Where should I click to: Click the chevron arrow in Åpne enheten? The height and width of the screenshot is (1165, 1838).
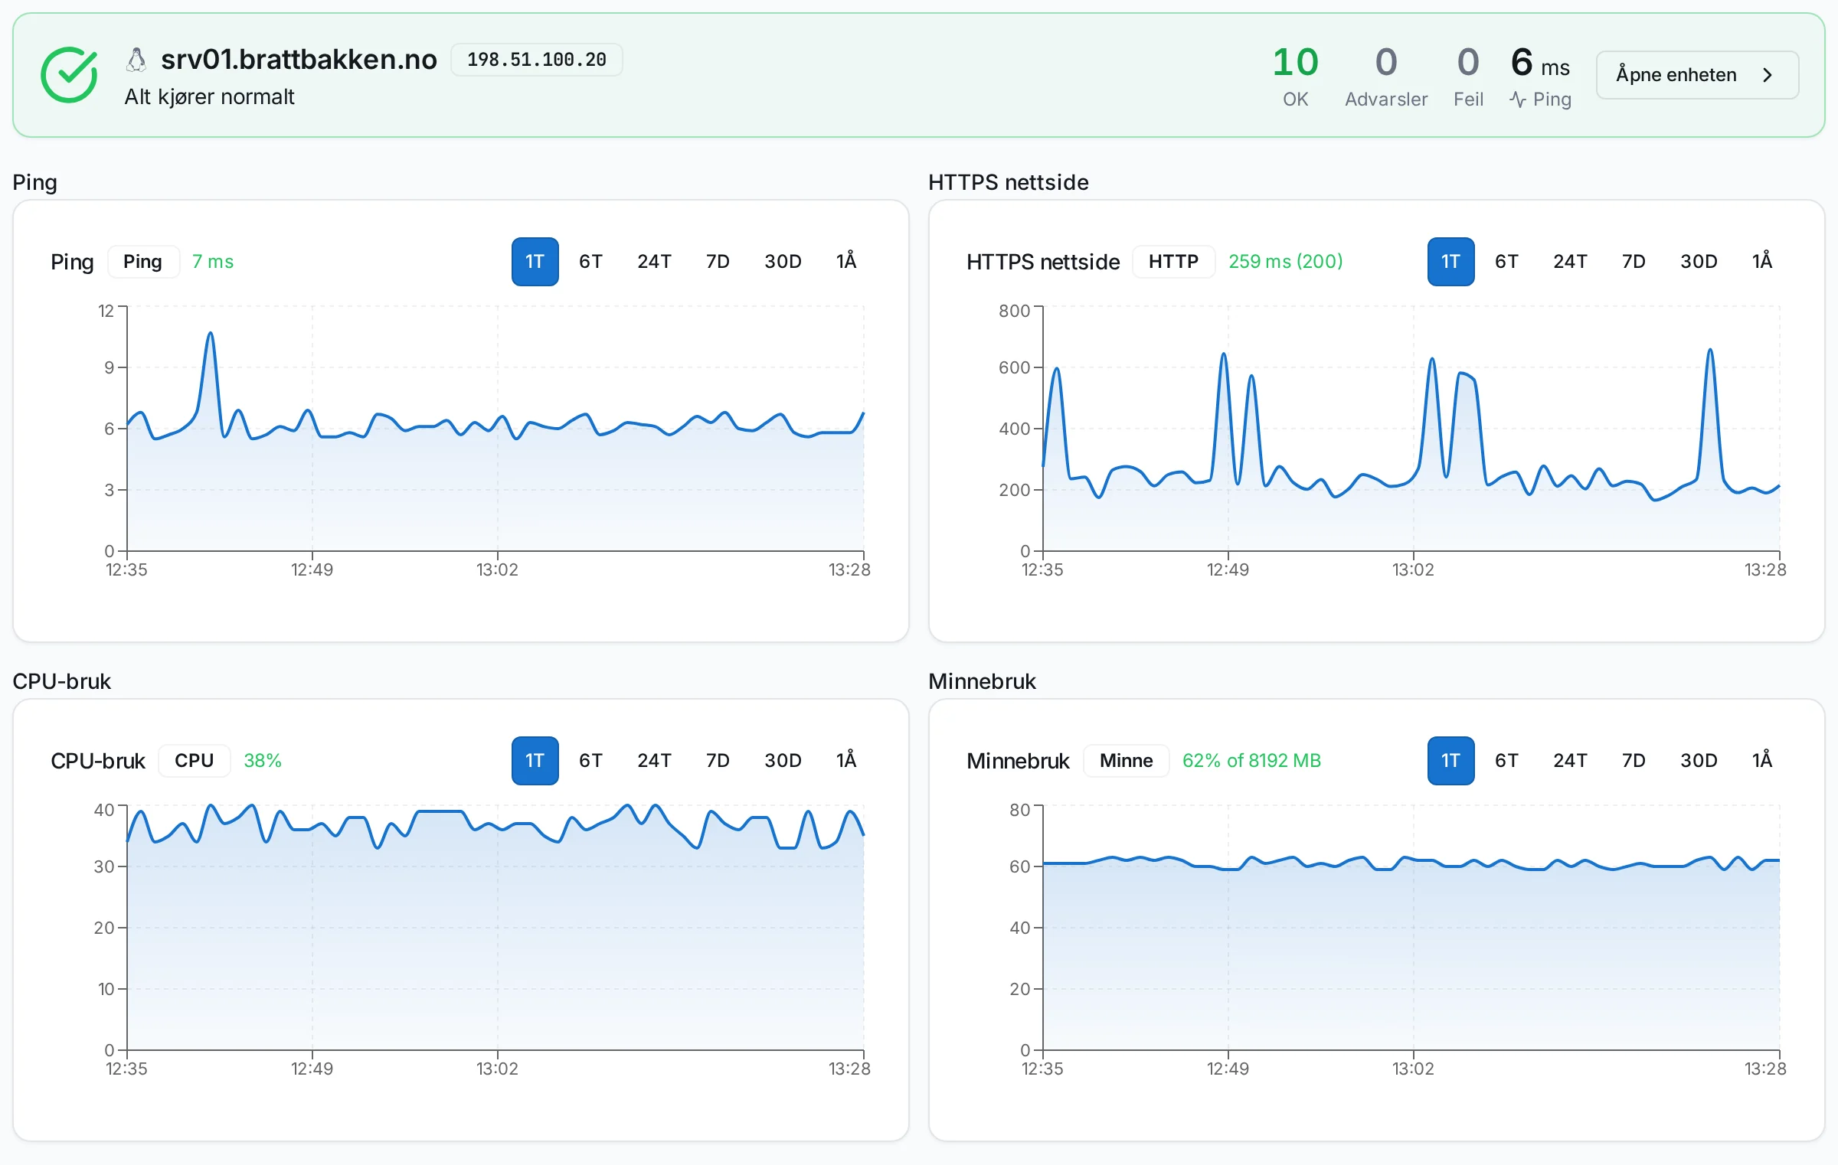(x=1768, y=75)
